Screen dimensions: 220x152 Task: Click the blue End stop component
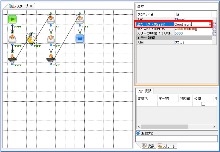(x=80, y=39)
